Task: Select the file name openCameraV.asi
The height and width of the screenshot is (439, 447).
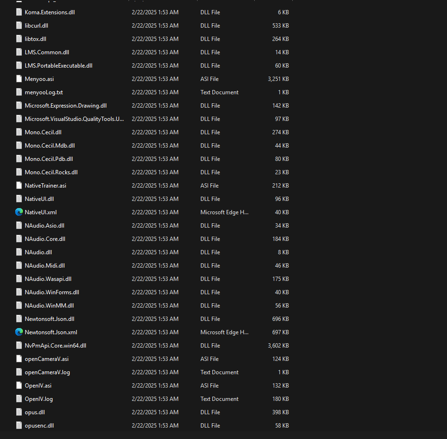Action: tap(47, 359)
